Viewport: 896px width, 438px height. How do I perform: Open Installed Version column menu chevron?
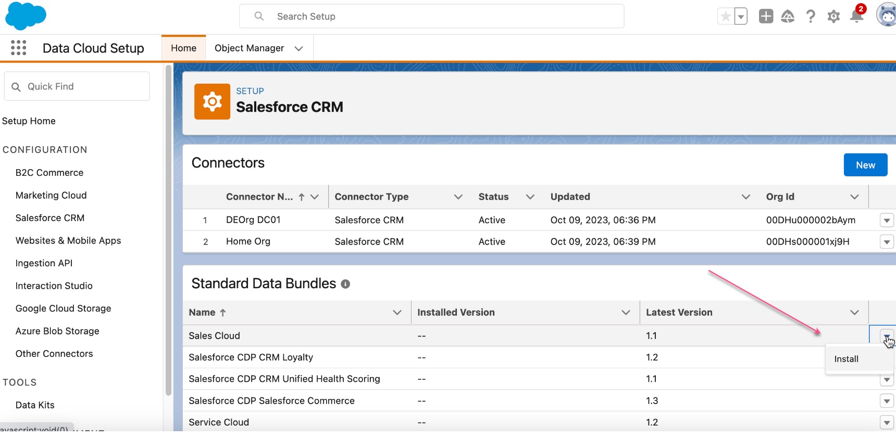[626, 313]
